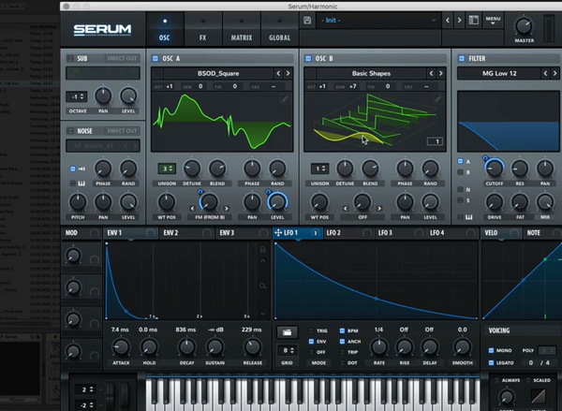Route OSC B to filter
This screenshot has height=411, width=562.
coord(461,172)
